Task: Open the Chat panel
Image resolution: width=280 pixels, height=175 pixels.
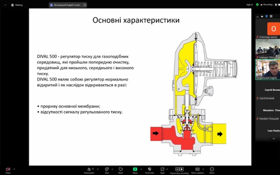Action: click(107, 170)
